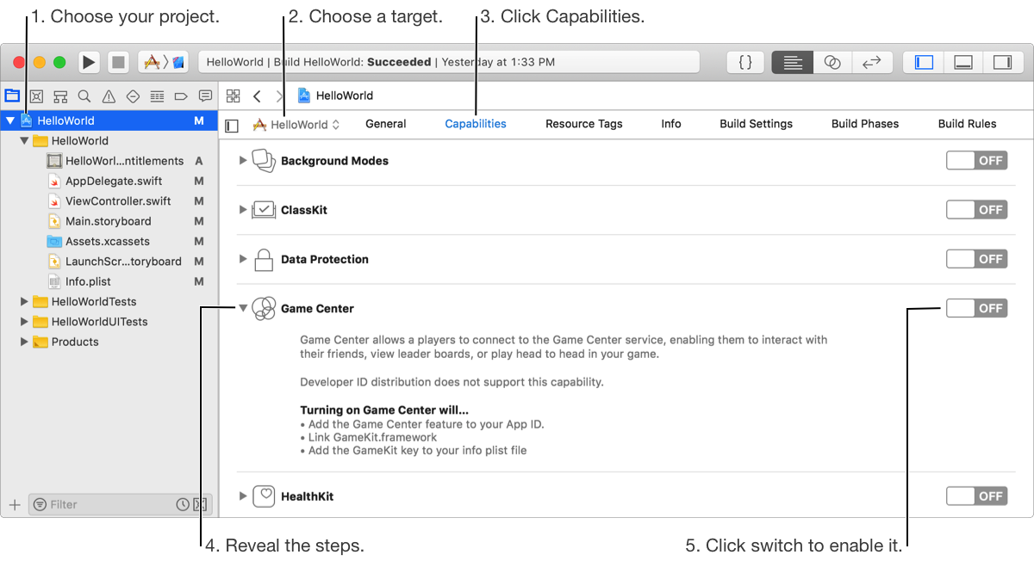Open the HelloWorld target popup menu
This screenshot has width=1034, height=561.
pos(296,125)
